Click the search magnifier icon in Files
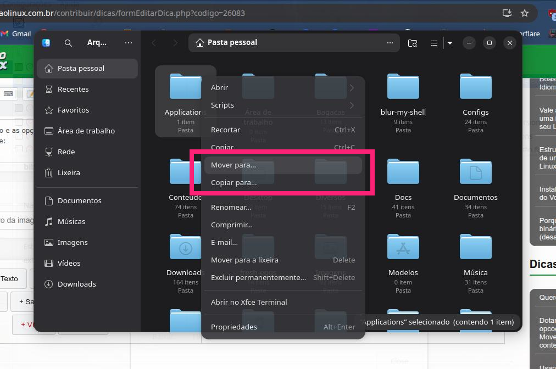Screen dimensions: 556x369 (68, 43)
